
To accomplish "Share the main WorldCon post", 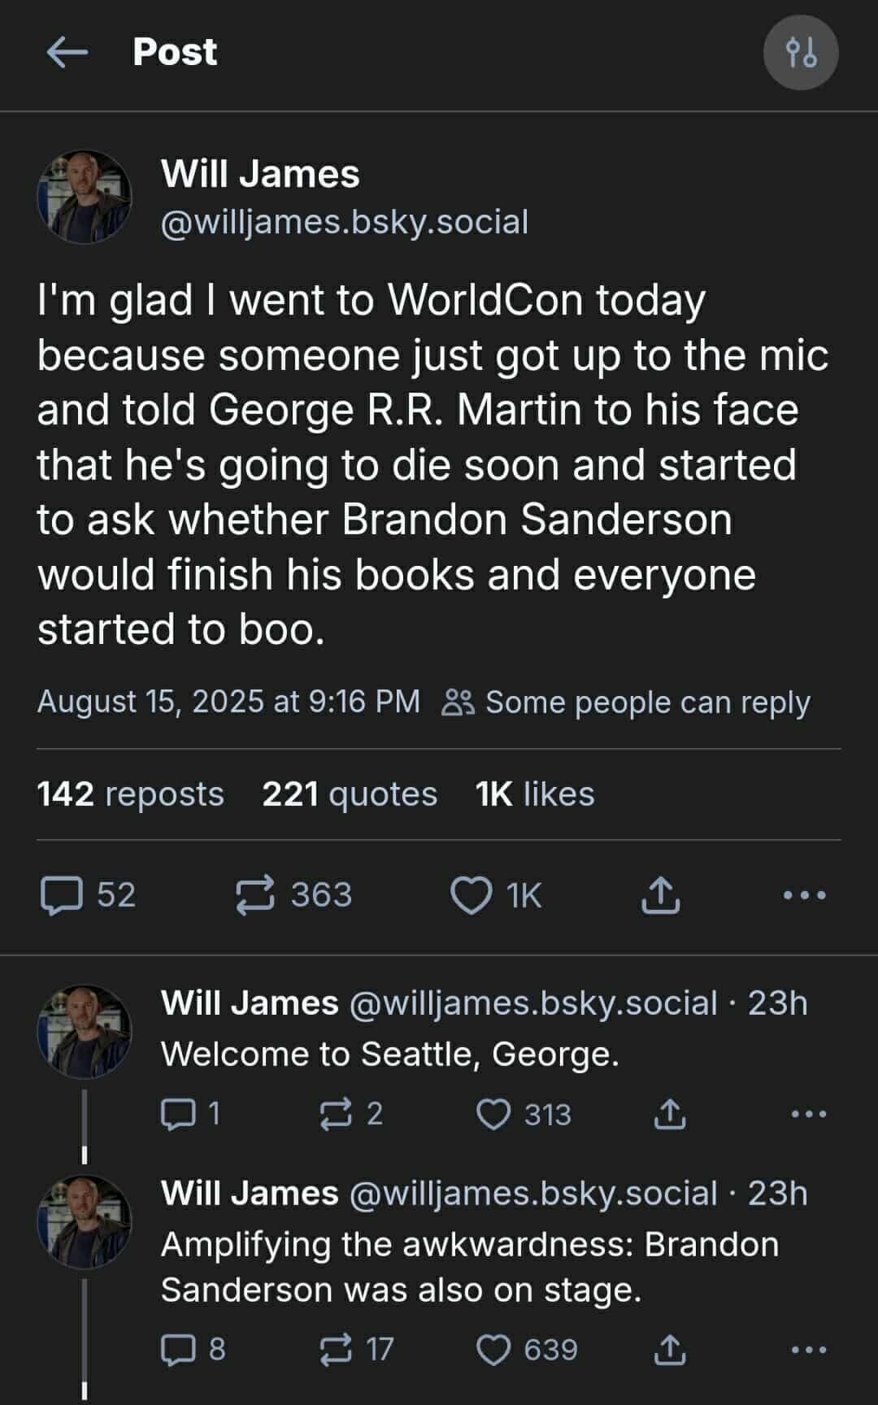I will point(660,896).
